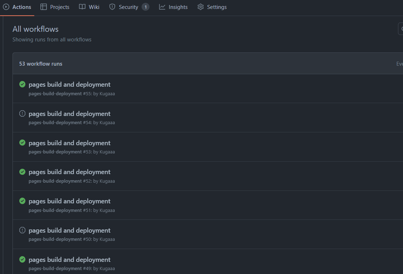This screenshot has width=403, height=274.
Task: Open the Wiki tab
Action: [89, 7]
